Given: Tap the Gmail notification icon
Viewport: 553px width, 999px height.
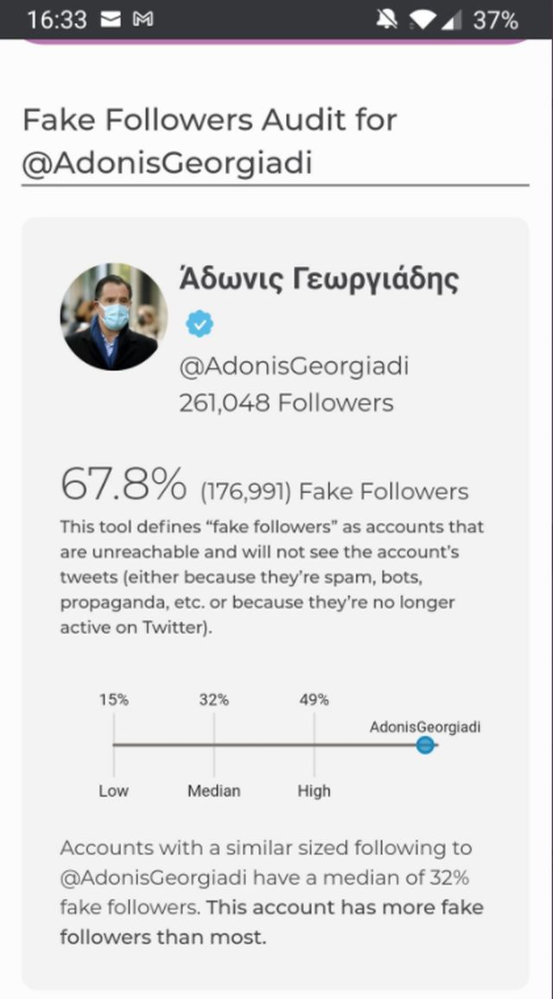Looking at the screenshot, I should (x=143, y=19).
